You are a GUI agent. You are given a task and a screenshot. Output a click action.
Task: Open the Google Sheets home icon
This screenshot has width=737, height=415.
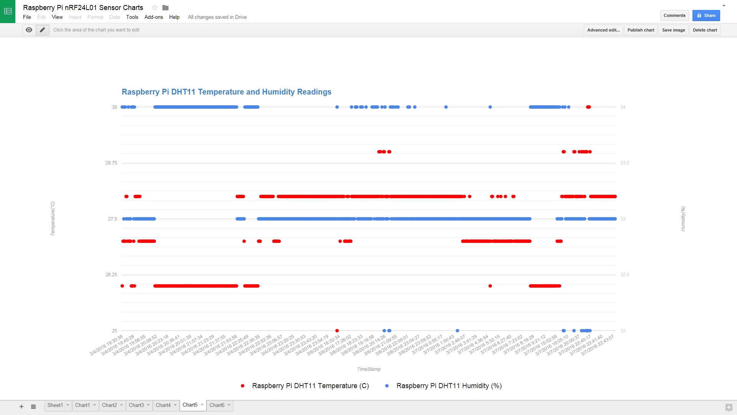click(8, 12)
